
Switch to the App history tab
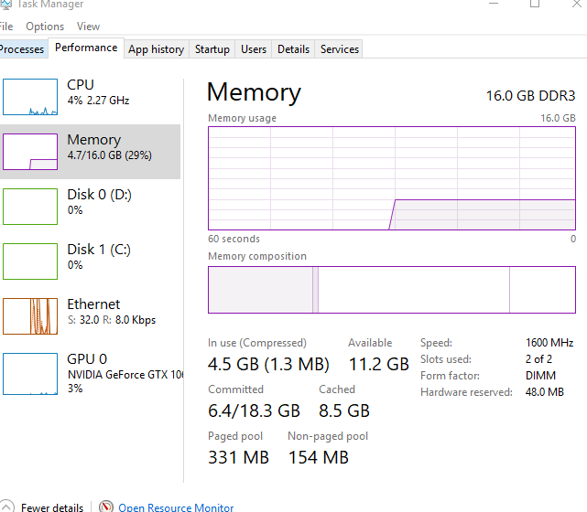pyautogui.click(x=156, y=49)
